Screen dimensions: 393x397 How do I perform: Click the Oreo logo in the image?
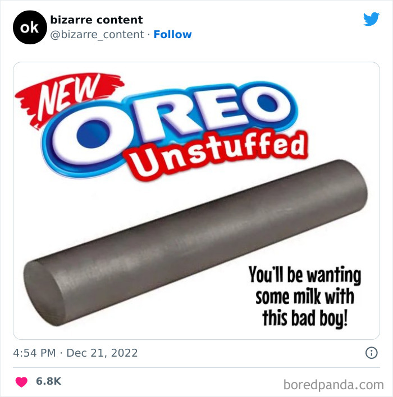[x=170, y=129]
